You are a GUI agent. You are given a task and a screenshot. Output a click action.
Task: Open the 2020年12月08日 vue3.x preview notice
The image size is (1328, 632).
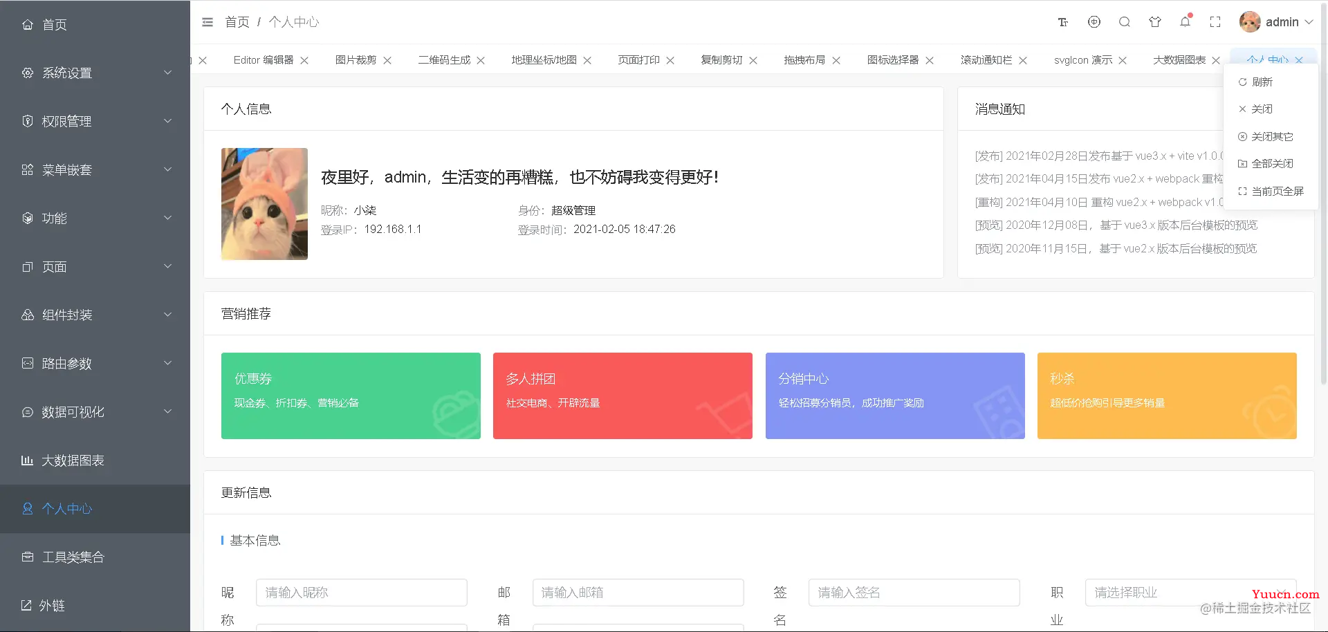tap(1116, 225)
